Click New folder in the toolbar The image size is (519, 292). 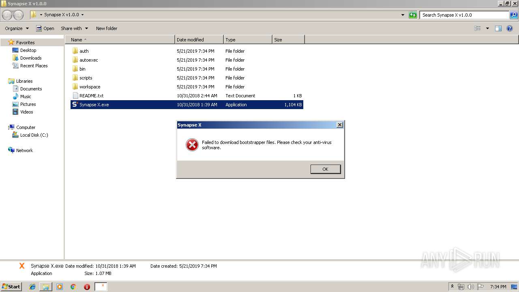pyautogui.click(x=107, y=28)
